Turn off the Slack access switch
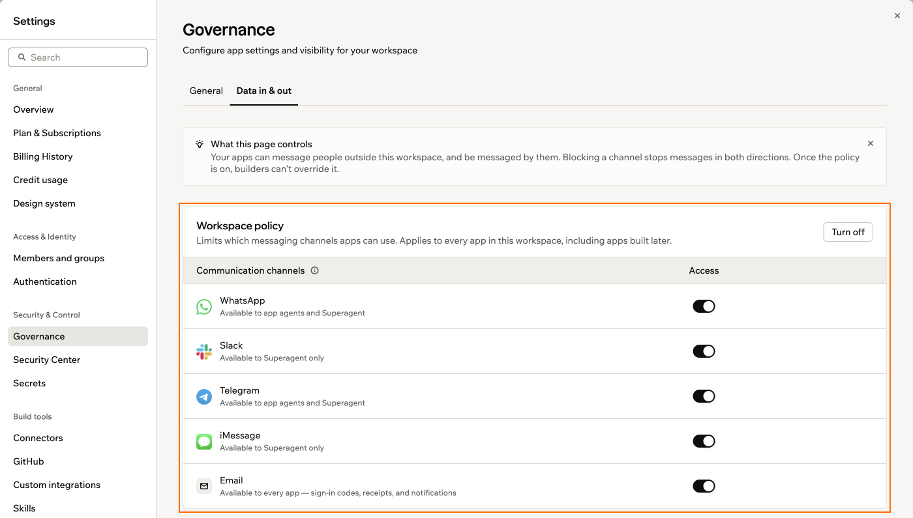The height and width of the screenshot is (518, 913). click(704, 351)
